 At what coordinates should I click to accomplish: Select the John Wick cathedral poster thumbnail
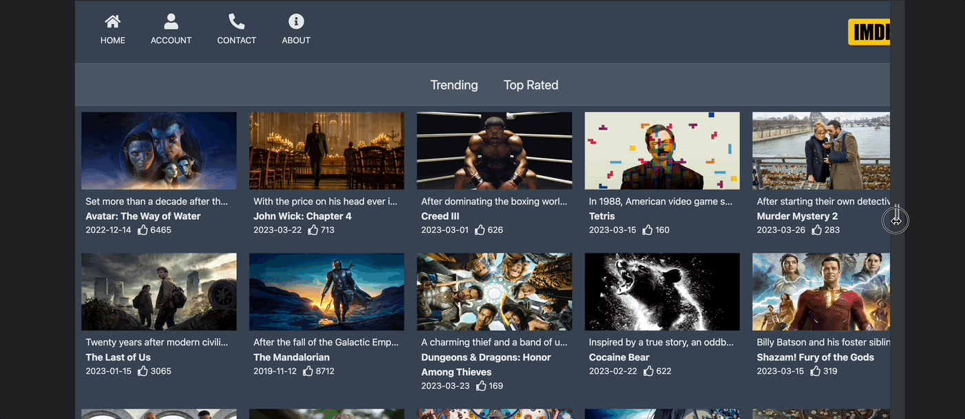327,151
